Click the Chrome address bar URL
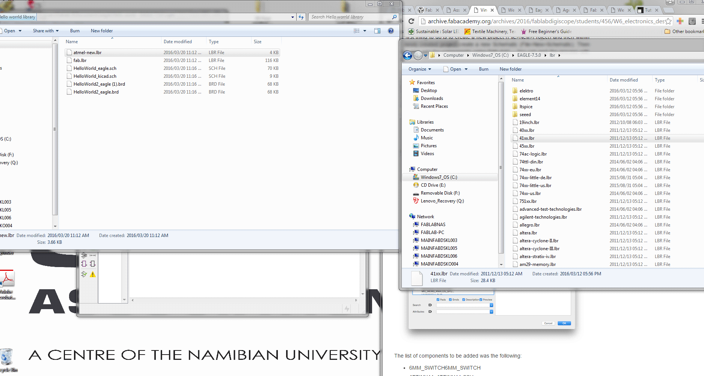The image size is (704, 376). pos(546,21)
